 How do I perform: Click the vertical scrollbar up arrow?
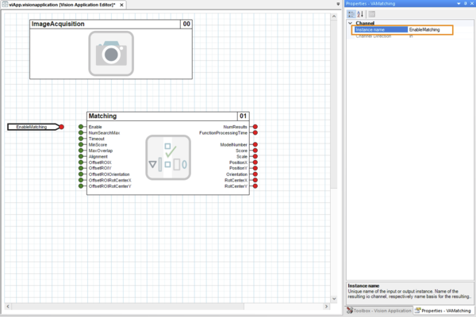pos(334,17)
